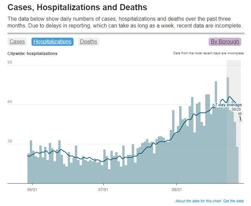Click the 08/28 date in the tooltip
This screenshot has width=251, height=206.
click(236, 109)
